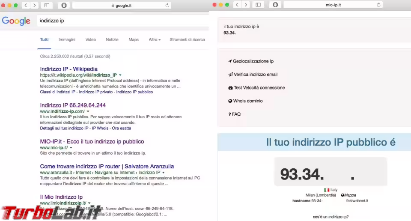Expand the arrow next to the aranzulla.it URL
Screen dimensions: 411x221
[x=163, y=173]
